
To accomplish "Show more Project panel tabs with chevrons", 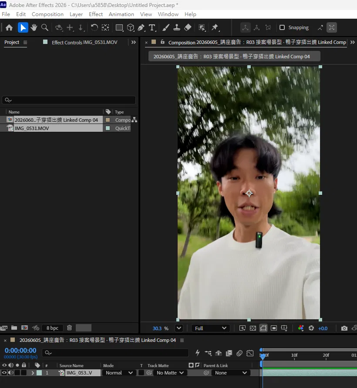I will 134,42.
